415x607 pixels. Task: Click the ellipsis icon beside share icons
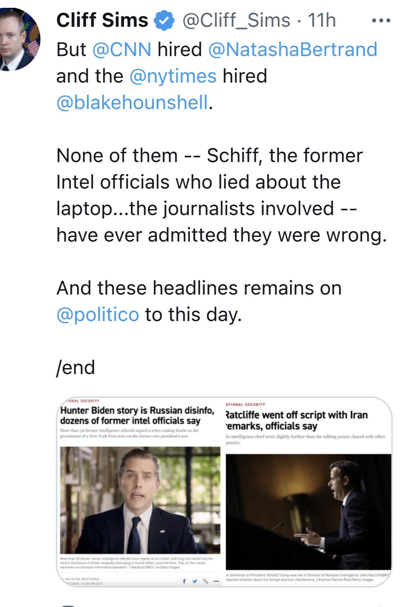tap(216, 581)
